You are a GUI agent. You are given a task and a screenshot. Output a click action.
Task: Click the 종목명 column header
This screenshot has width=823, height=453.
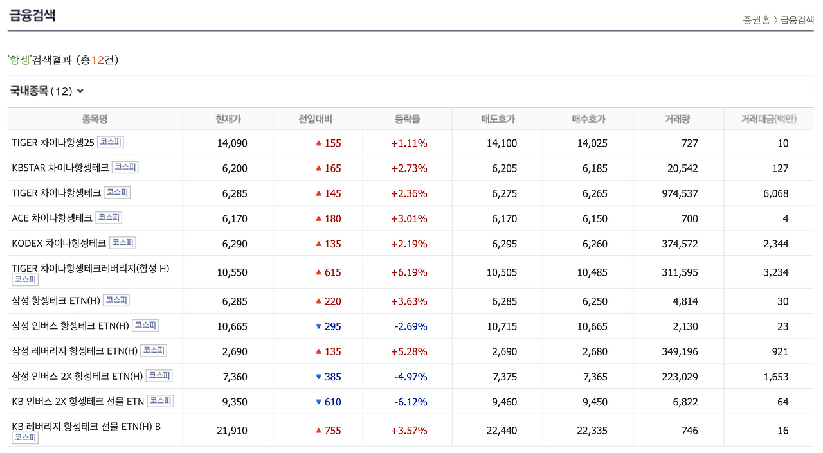(x=95, y=118)
